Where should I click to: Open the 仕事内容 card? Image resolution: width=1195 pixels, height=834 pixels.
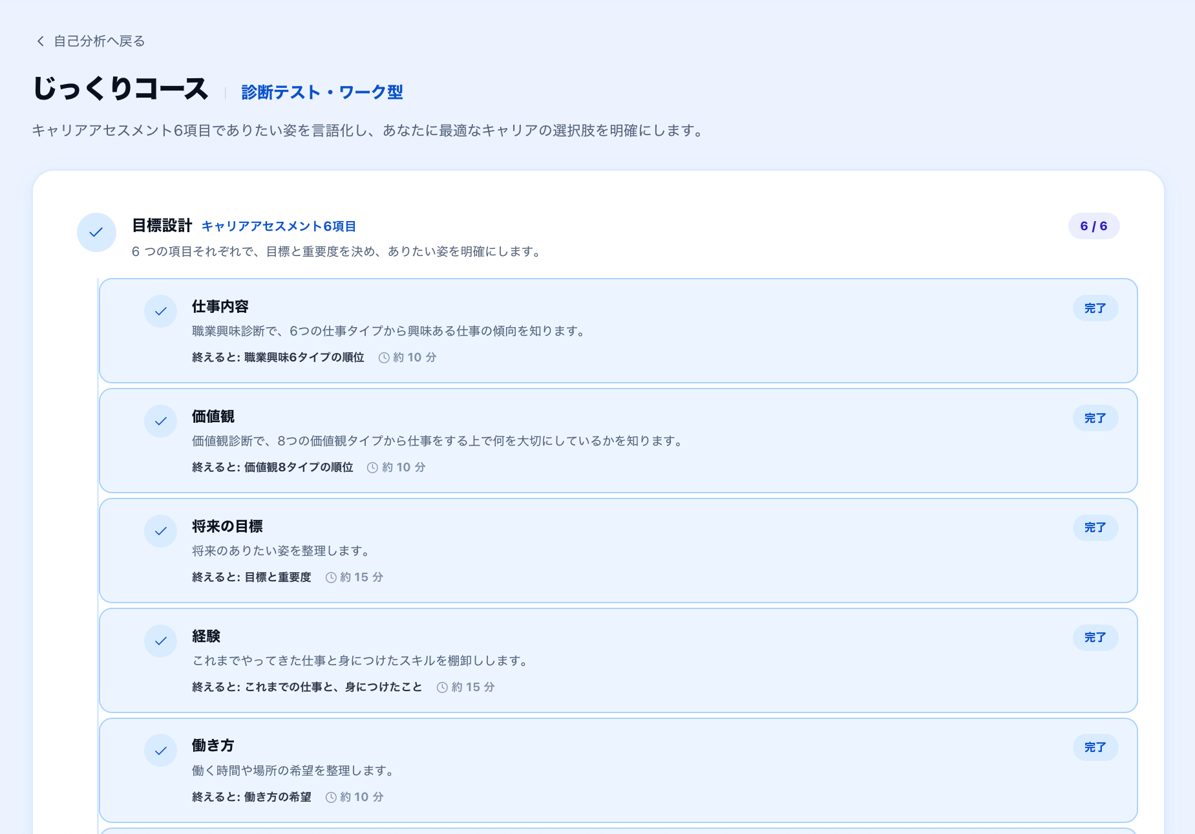(x=619, y=331)
